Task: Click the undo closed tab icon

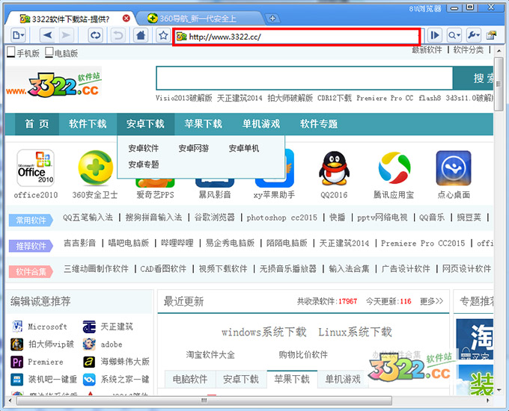Action: pyautogui.click(x=118, y=35)
